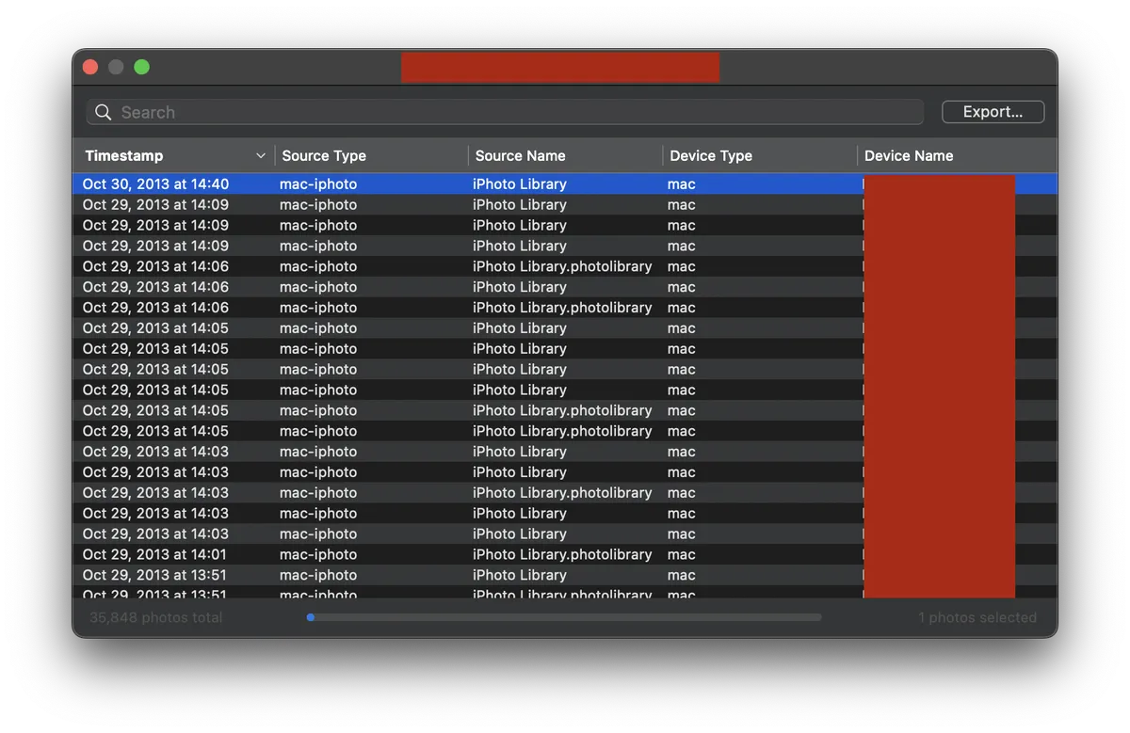Click the Export... button
The height and width of the screenshot is (733, 1130).
993,111
